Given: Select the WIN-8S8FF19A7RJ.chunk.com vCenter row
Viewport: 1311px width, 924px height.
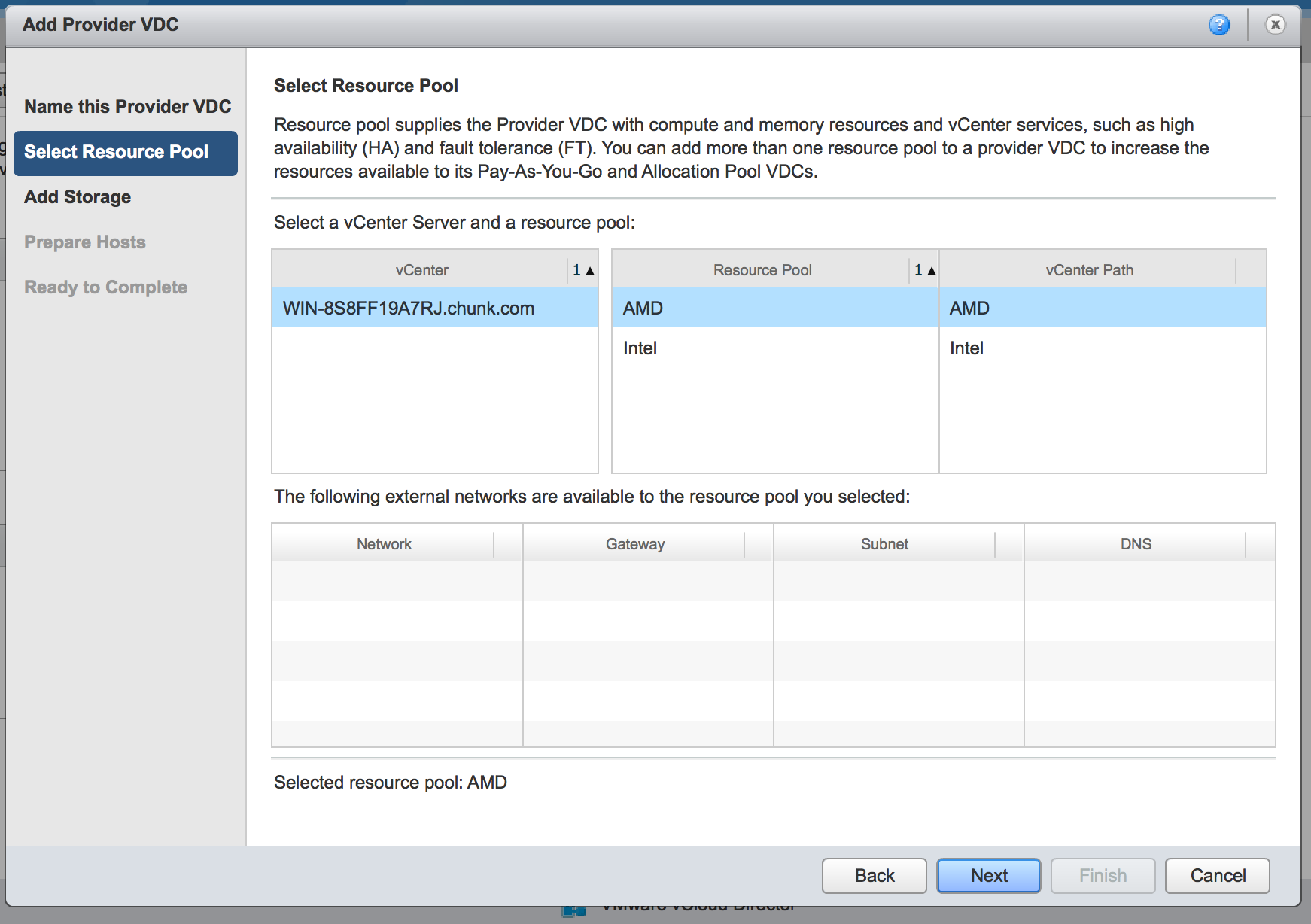Looking at the screenshot, I should (434, 309).
